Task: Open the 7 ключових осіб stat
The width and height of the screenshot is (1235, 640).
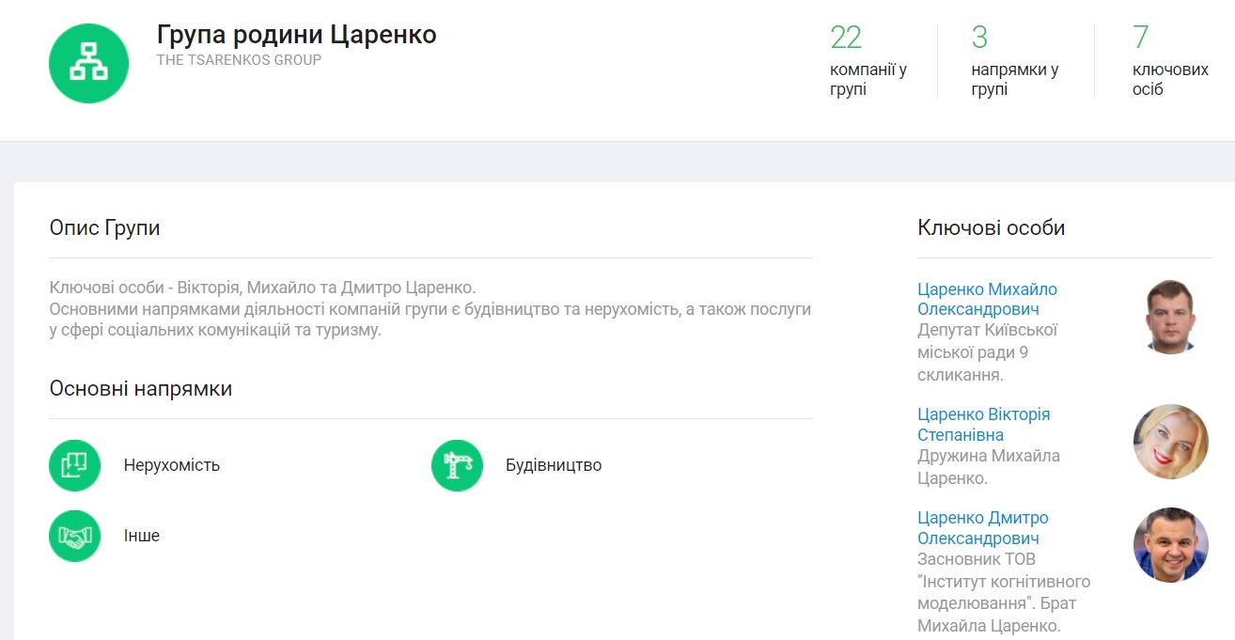Action: click(1170, 62)
